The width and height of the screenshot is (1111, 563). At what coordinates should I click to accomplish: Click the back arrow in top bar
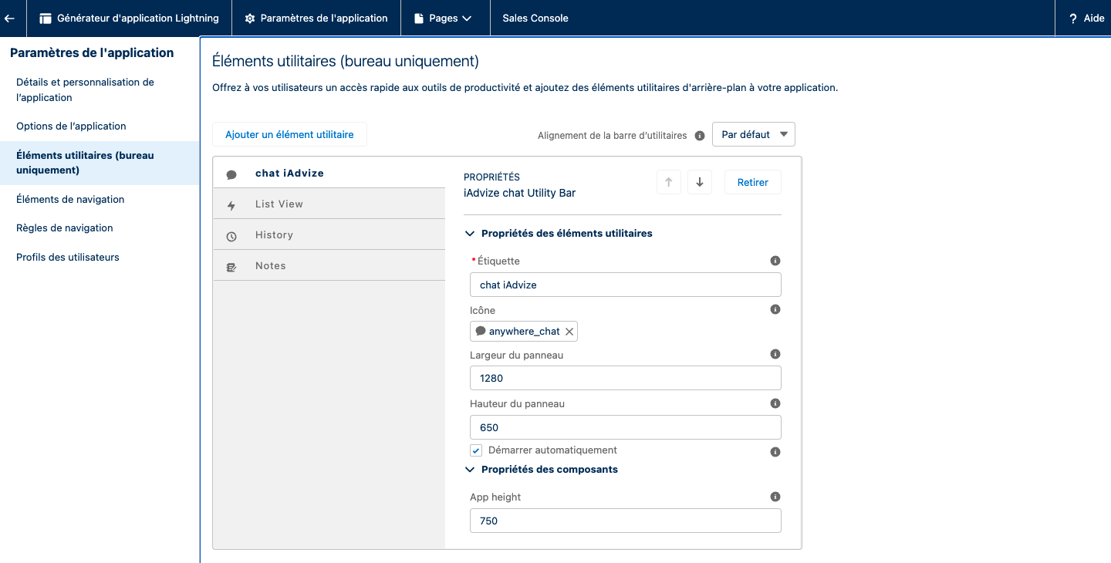coord(10,18)
